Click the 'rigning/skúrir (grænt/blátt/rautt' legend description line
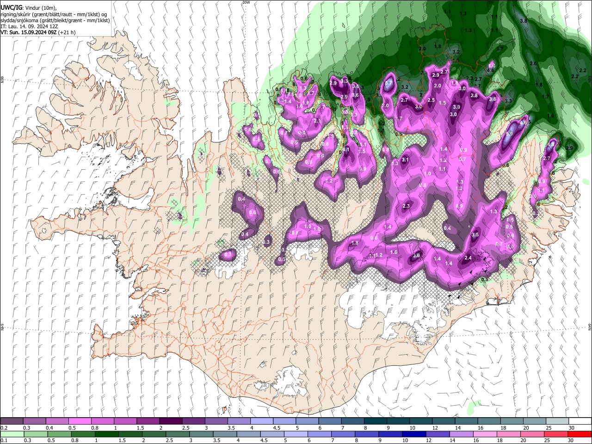 pyautogui.click(x=54, y=14)
